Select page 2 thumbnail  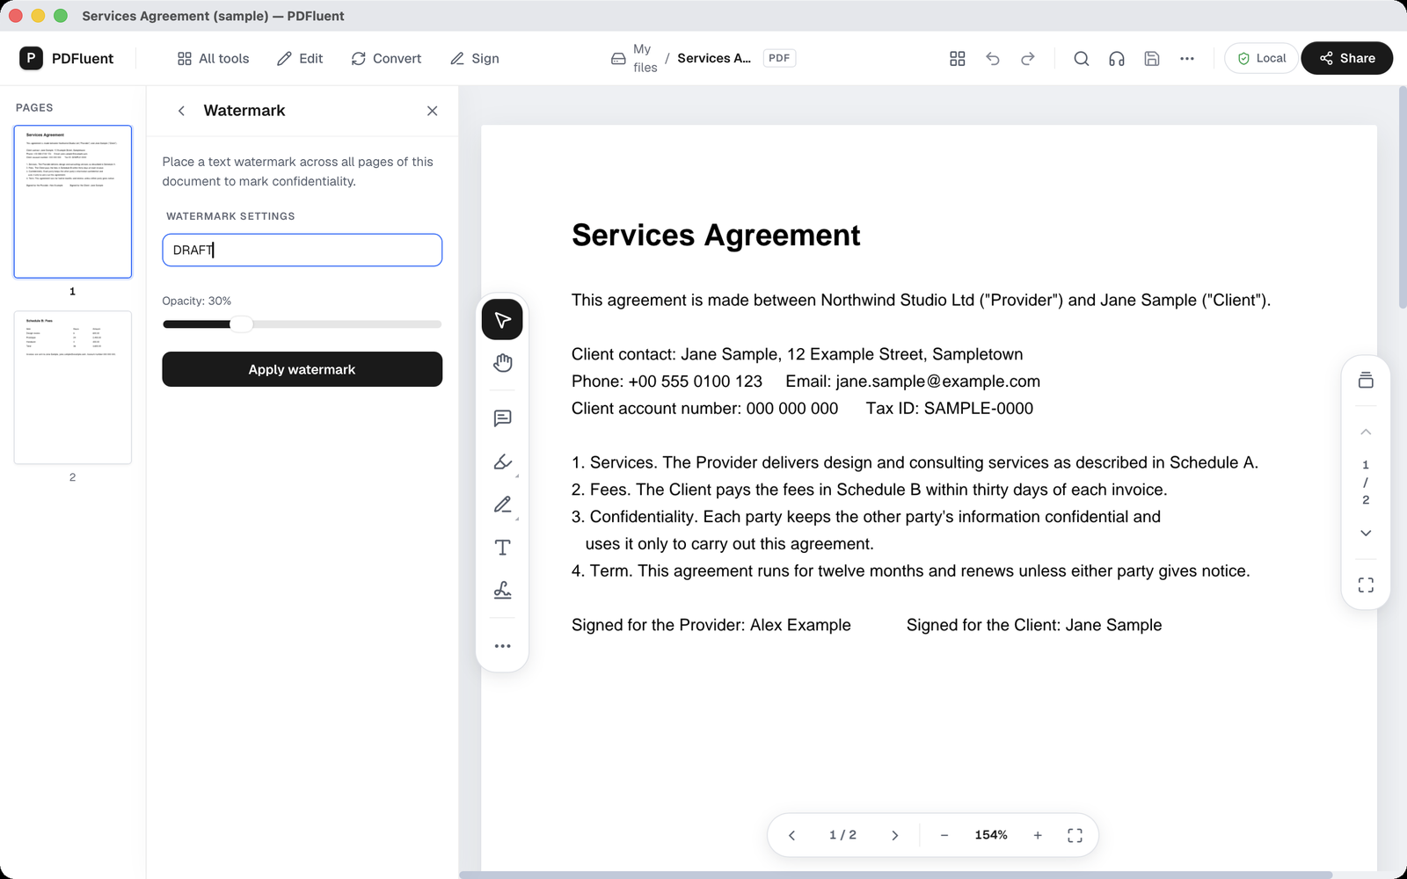[72, 387]
